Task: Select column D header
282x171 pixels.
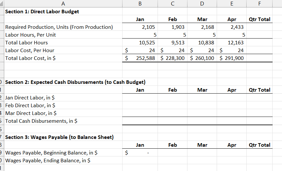Action: tap(202, 4)
